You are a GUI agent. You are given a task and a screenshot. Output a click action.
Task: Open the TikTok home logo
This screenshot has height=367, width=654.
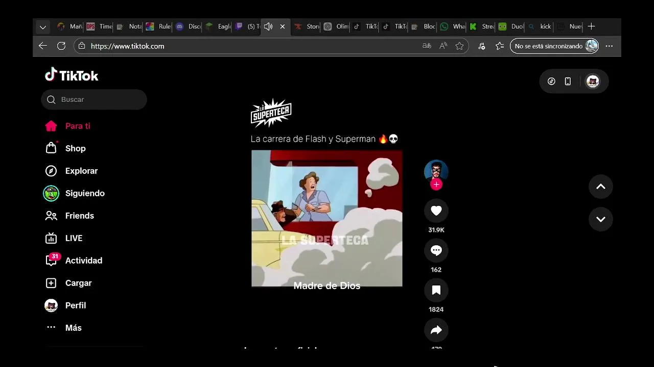point(72,75)
